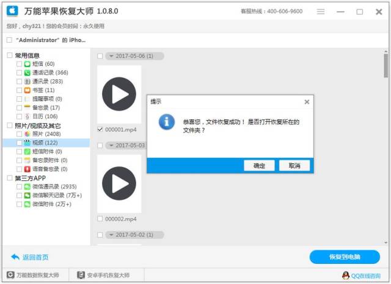The height and width of the screenshot is (284, 391).
Task: Open 安卓手机恢复大师 from the footer
Action: coord(108,275)
